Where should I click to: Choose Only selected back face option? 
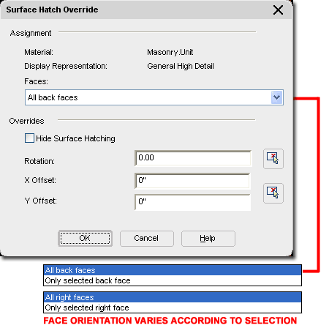pyautogui.click(x=173, y=280)
